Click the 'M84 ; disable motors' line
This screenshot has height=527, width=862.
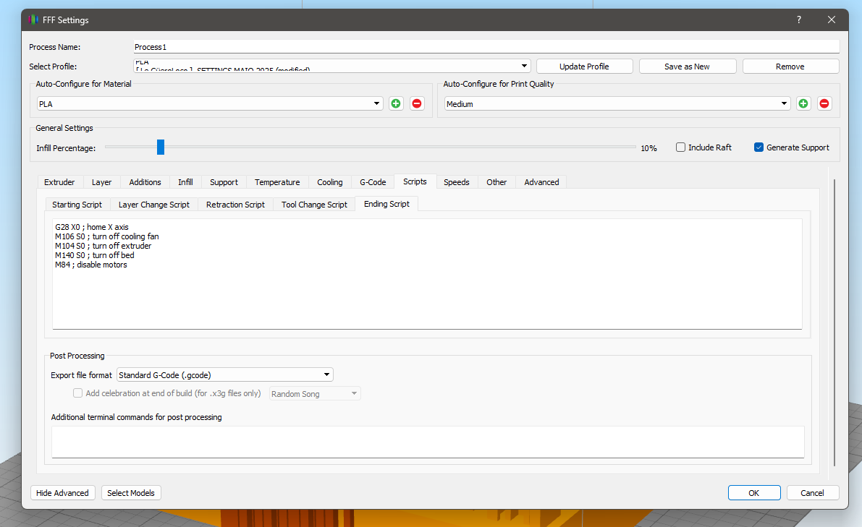[90, 265]
